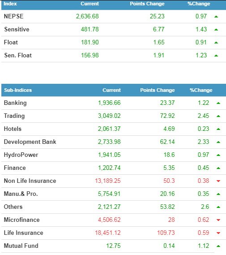Click the red down arrow for Microfinance
Screen dimensions: 226x255
[x=218, y=220]
